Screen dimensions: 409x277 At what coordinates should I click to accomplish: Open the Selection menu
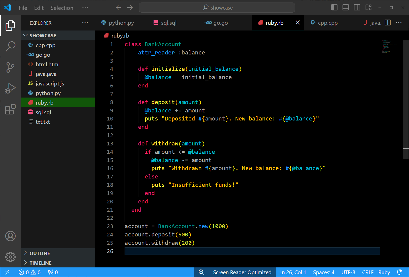coord(62,8)
